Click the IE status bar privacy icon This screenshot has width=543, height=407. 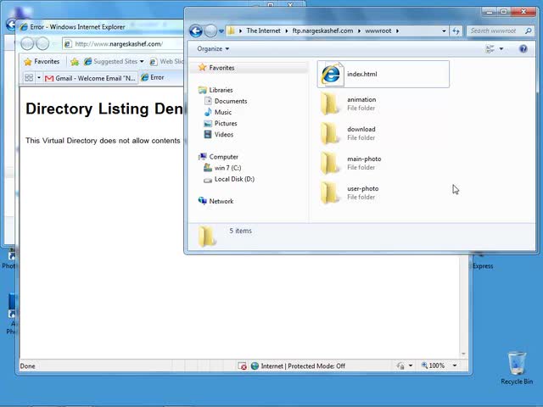click(400, 365)
